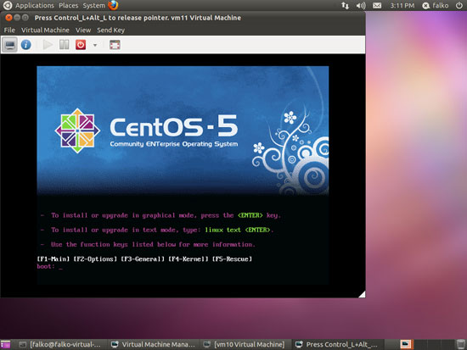
Task: Launch Firefox from the top panel
Action: tap(113, 5)
